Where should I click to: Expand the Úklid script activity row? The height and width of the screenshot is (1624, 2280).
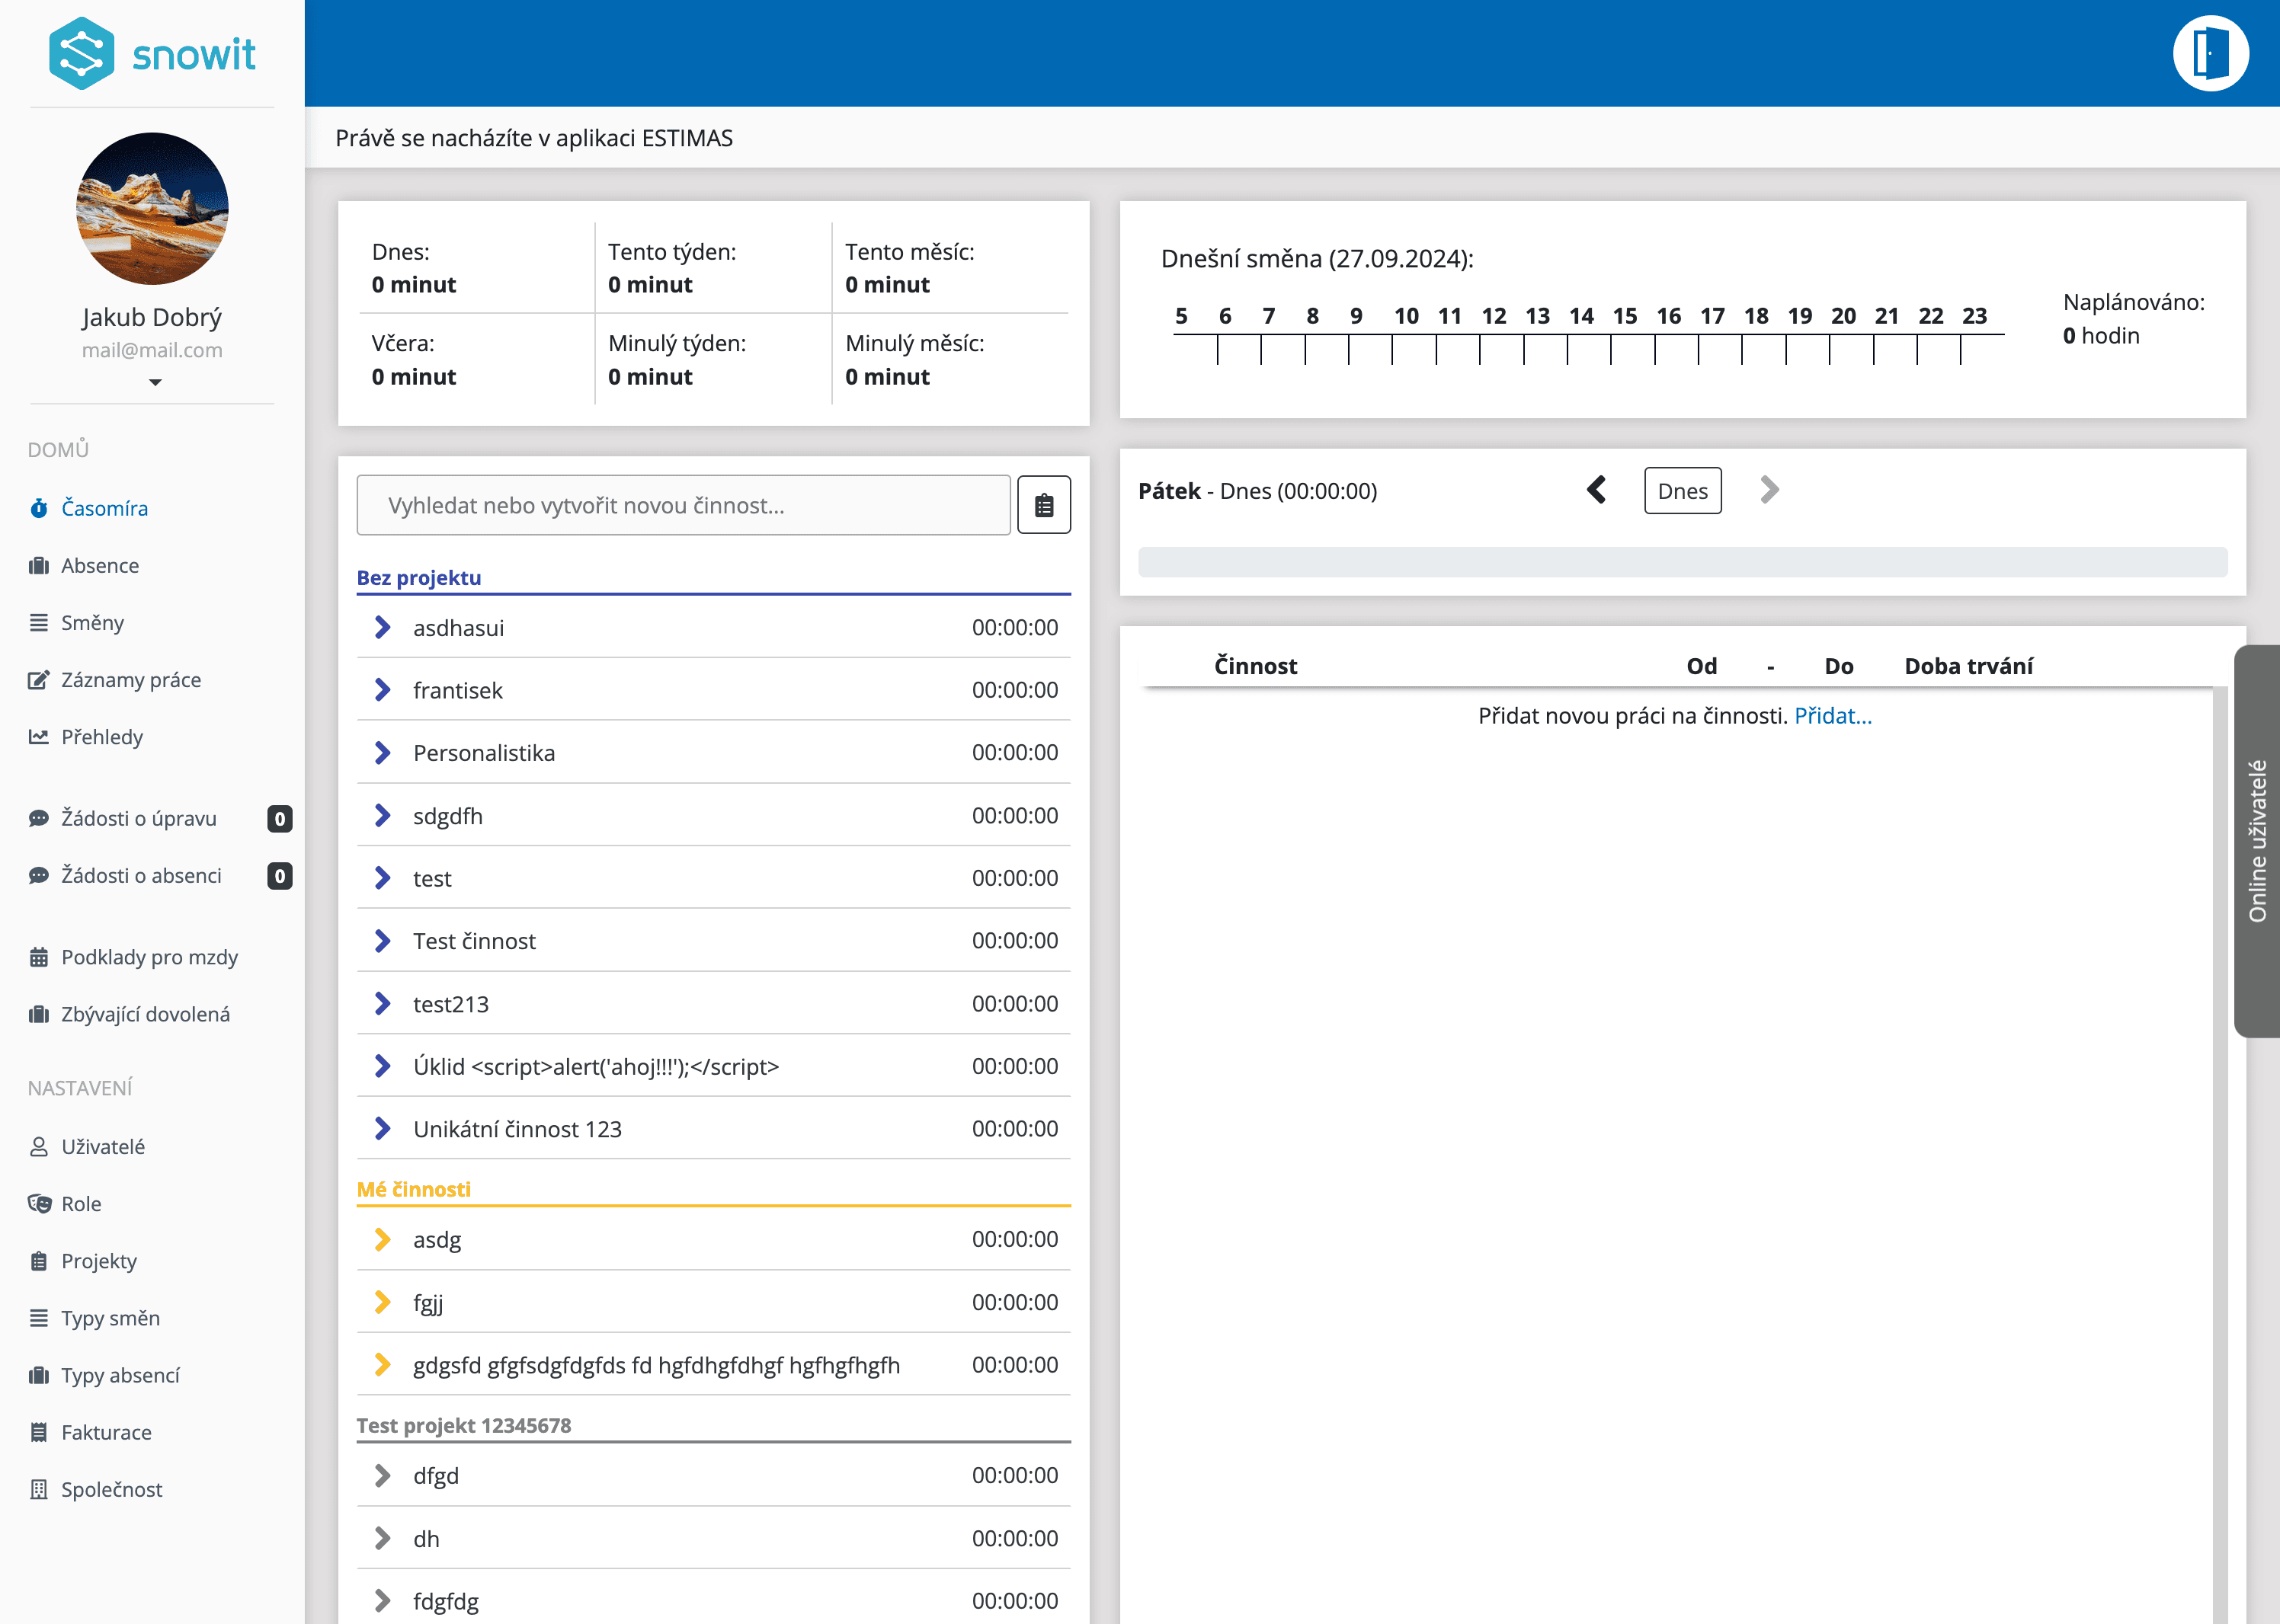pyautogui.click(x=383, y=1066)
